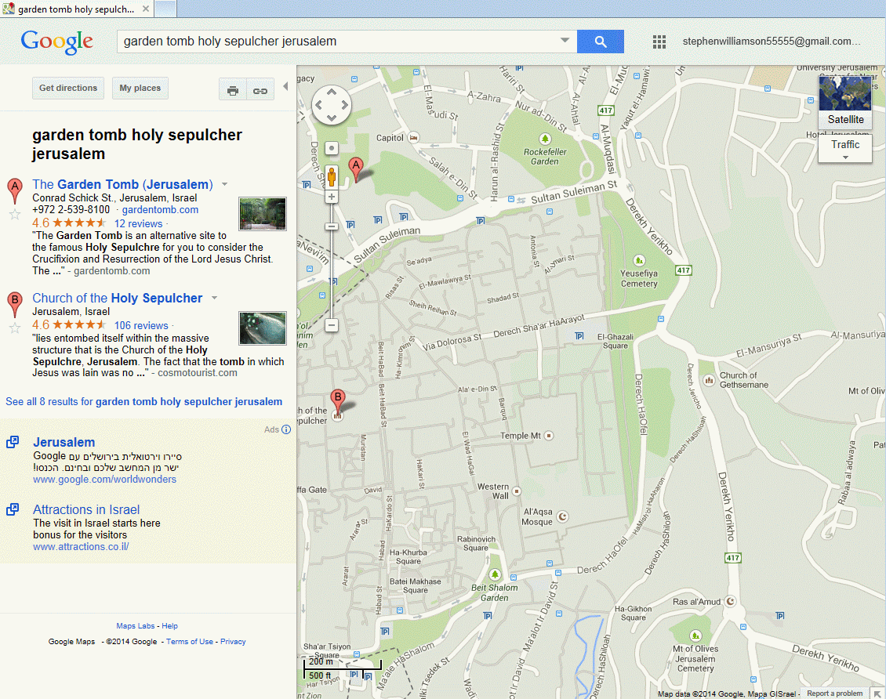Click the Ras al'Amud mosque icon
This screenshot has width=886, height=699.
(730, 601)
